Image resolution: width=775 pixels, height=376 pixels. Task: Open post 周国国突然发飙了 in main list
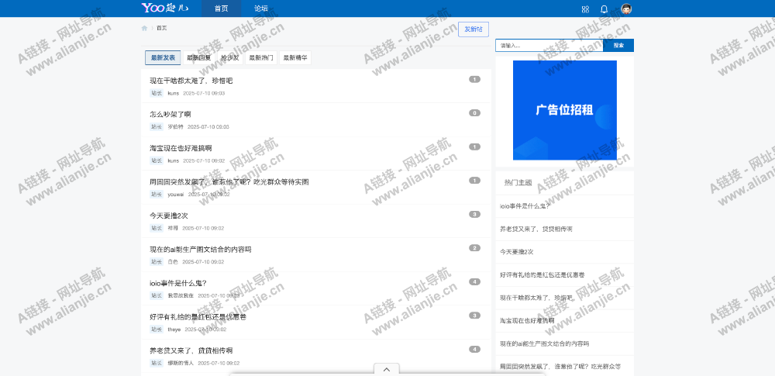tap(229, 182)
